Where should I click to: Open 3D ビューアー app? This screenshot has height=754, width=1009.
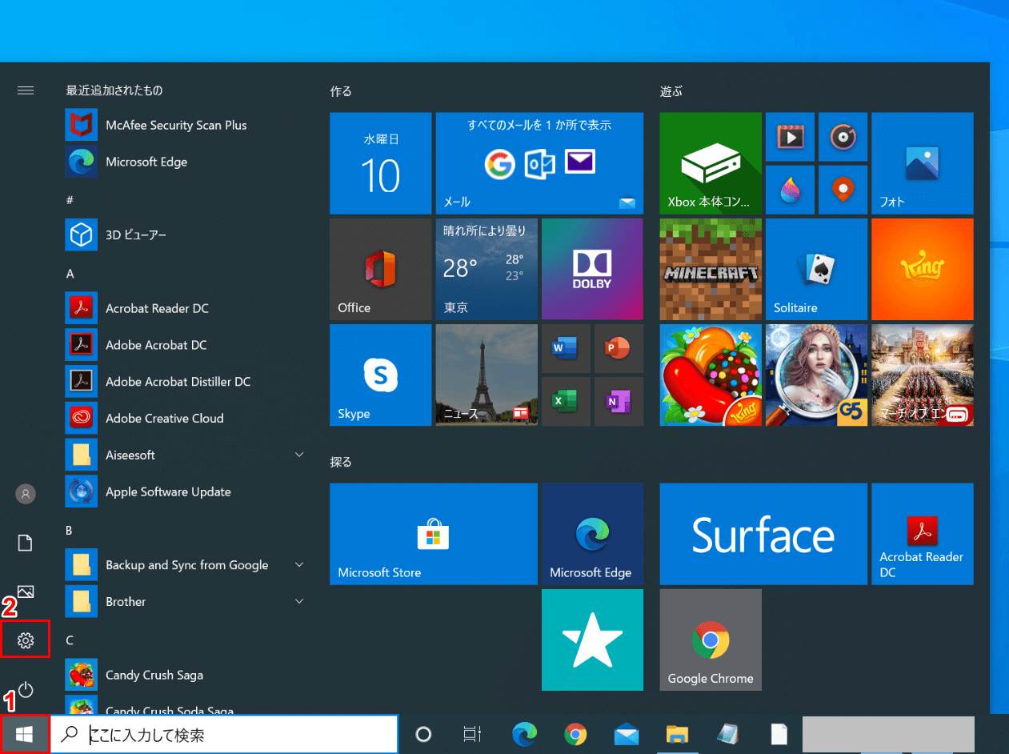click(188, 235)
